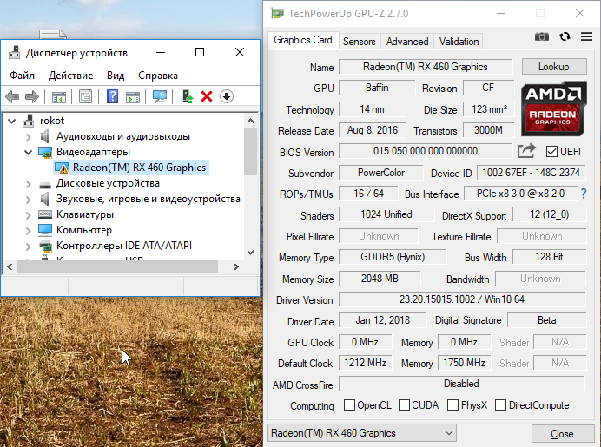Click the Default Clock 1212 MHz field
Image resolution: width=601 pixels, height=447 pixels.
coord(366,362)
